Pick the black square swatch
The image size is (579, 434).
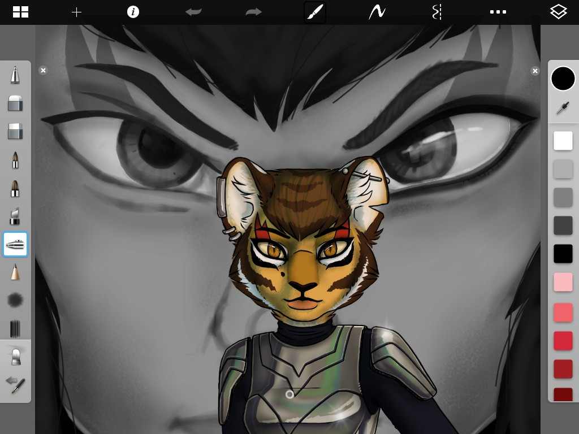click(563, 254)
